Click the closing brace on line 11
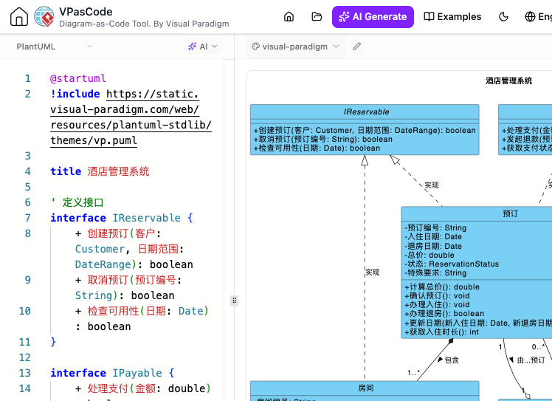Screen dimensions: 552x401 [53, 342]
